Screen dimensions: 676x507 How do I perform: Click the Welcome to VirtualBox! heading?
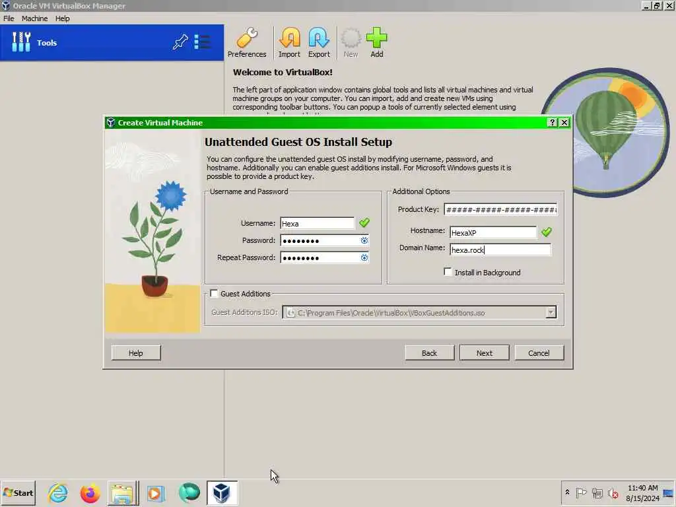(283, 73)
